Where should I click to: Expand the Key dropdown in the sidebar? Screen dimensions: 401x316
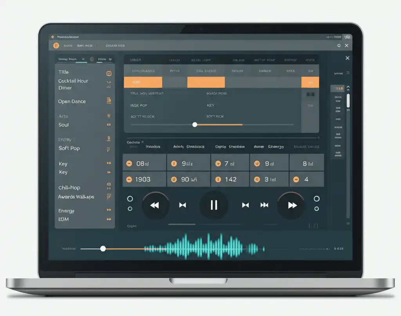[x=110, y=163]
